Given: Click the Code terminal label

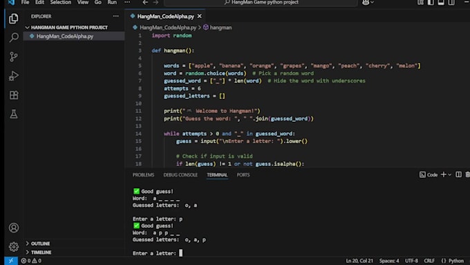Looking at the screenshot, I should (x=432, y=174).
